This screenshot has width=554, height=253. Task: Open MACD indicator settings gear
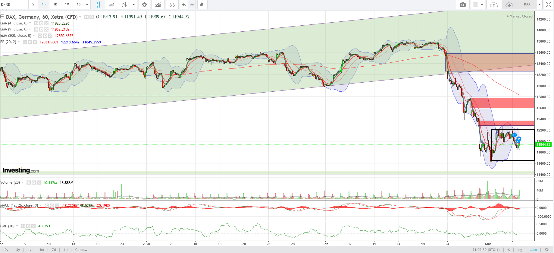(x=52, y=205)
